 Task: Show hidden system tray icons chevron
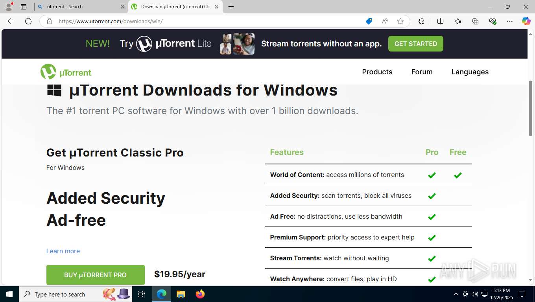coord(456,294)
